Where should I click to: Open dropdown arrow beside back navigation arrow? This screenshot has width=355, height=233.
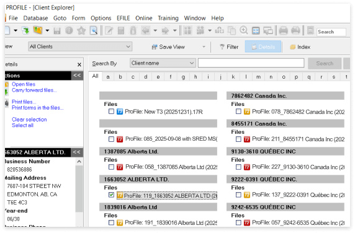click(x=155, y=30)
